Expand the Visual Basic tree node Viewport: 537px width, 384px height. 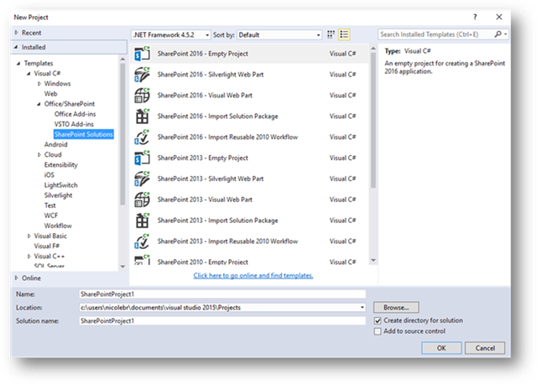click(29, 236)
